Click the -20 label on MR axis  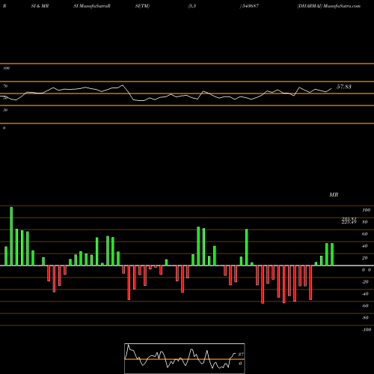click(x=365, y=282)
